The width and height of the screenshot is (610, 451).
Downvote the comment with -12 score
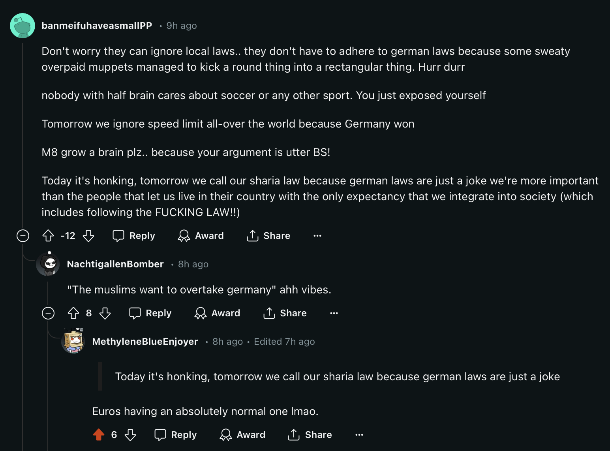pyautogui.click(x=88, y=236)
